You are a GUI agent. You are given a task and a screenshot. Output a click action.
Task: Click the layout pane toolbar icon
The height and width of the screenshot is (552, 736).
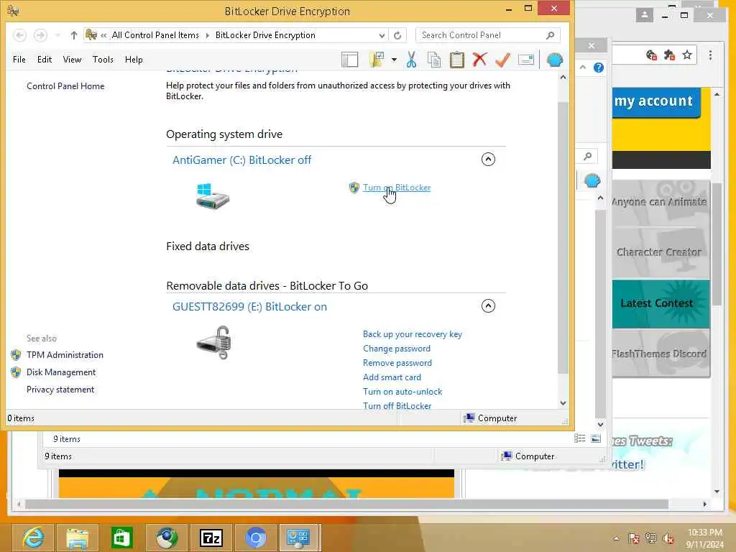tap(350, 60)
